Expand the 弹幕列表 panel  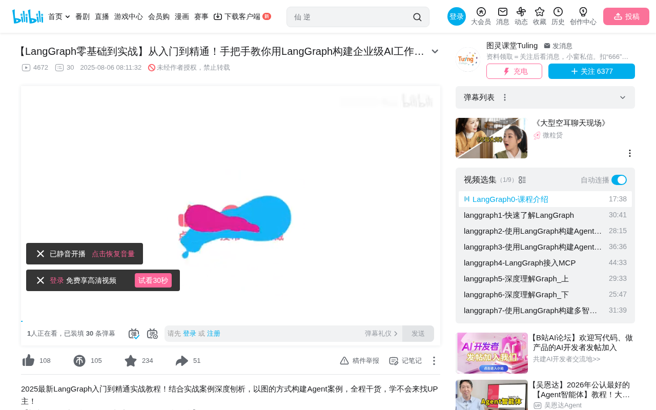(x=623, y=97)
